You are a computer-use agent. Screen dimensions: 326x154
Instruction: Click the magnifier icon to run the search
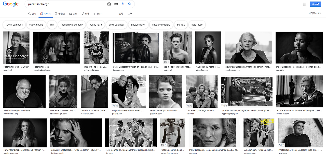(129, 4)
